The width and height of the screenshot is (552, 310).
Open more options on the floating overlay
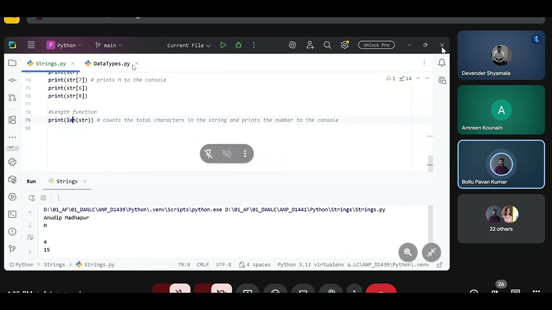(x=245, y=154)
